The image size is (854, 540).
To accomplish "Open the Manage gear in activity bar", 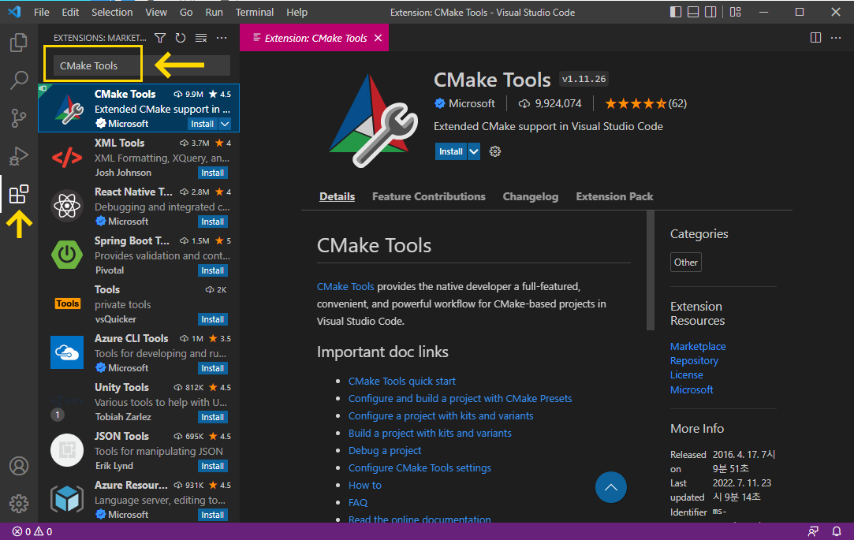I will [18, 504].
